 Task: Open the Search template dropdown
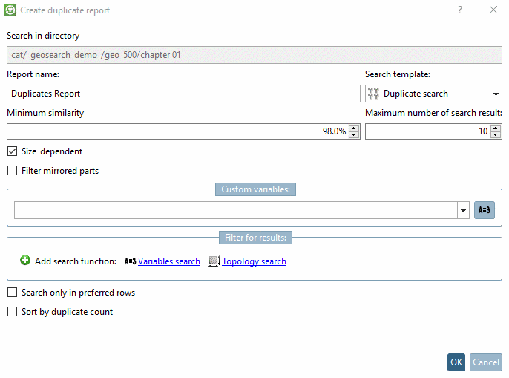(x=496, y=94)
